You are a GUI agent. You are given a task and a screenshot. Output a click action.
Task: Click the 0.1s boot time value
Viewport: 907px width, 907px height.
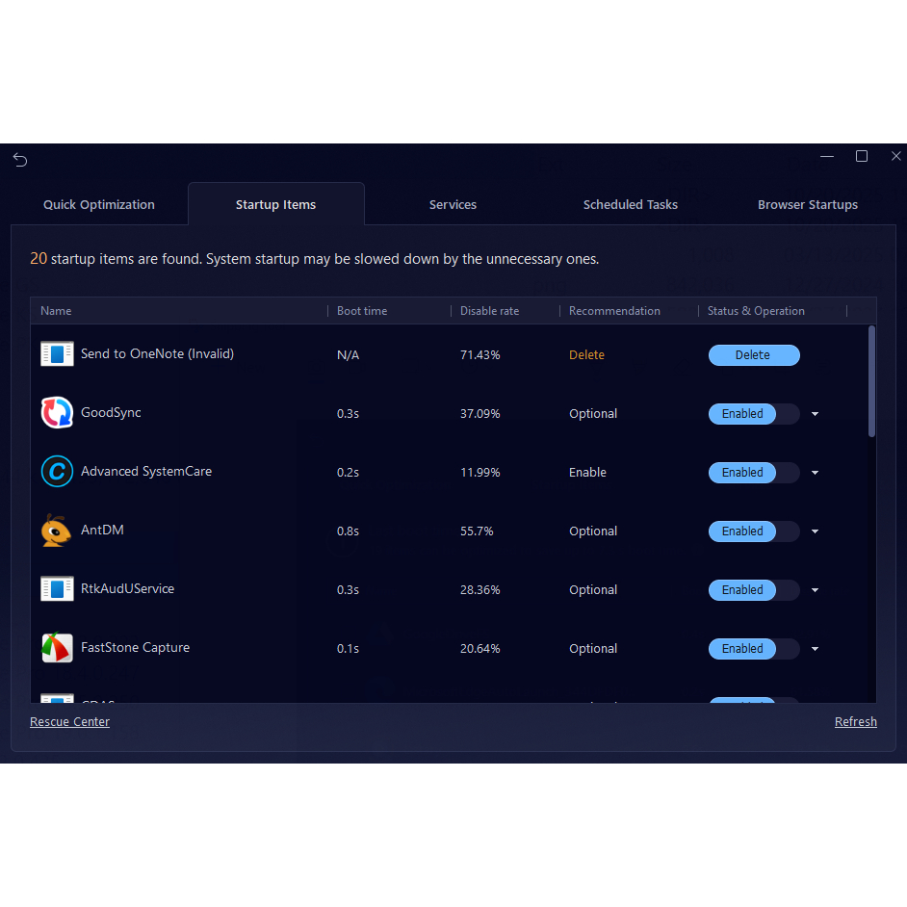[348, 649]
